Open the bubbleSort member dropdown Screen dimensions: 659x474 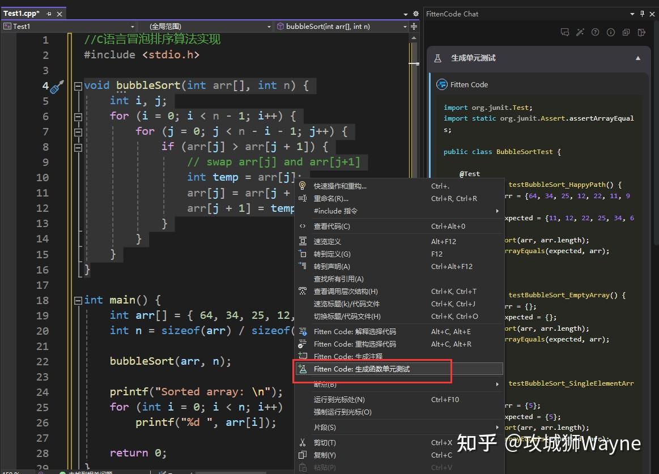pyautogui.click(x=404, y=26)
